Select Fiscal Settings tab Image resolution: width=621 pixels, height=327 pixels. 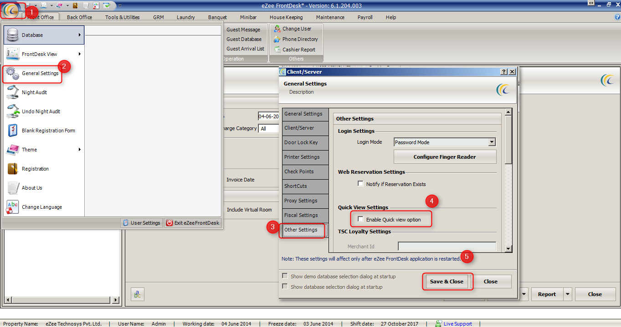click(x=305, y=216)
